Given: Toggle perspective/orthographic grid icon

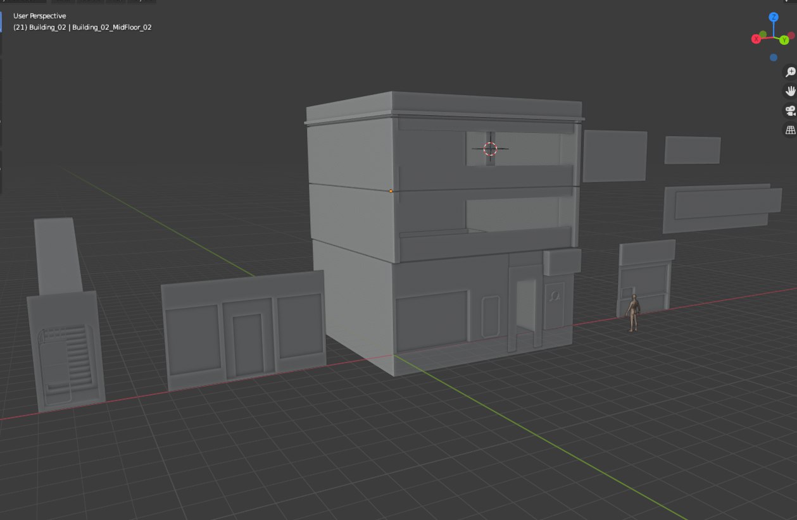Looking at the screenshot, I should click(x=790, y=130).
